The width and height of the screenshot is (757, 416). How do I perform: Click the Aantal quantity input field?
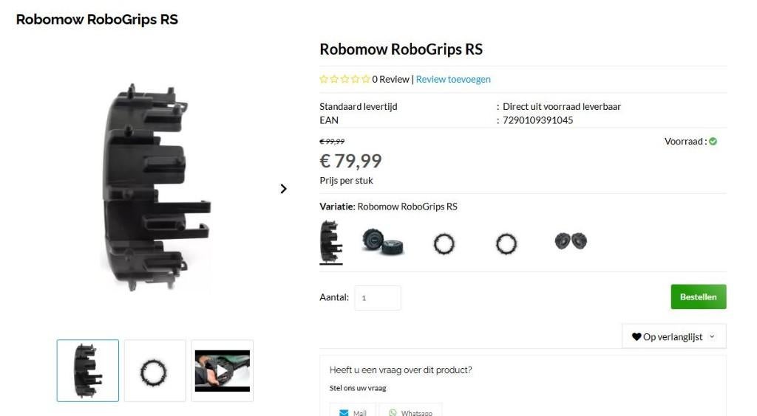click(x=378, y=298)
